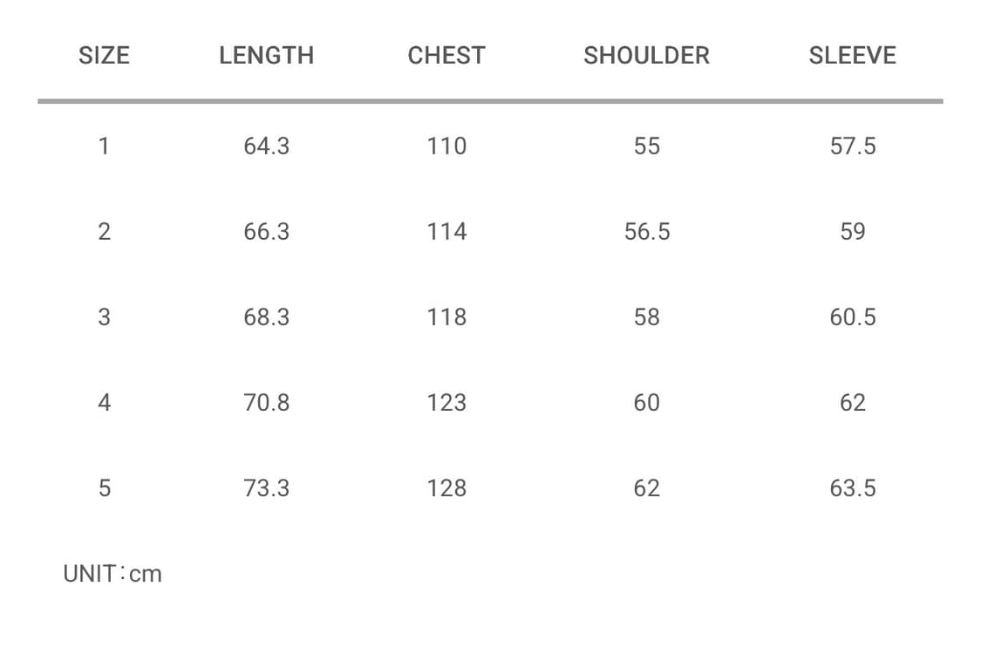Viewport: 981px width, 668px height.
Task: Select the size 2 row label
Action: pos(104,231)
